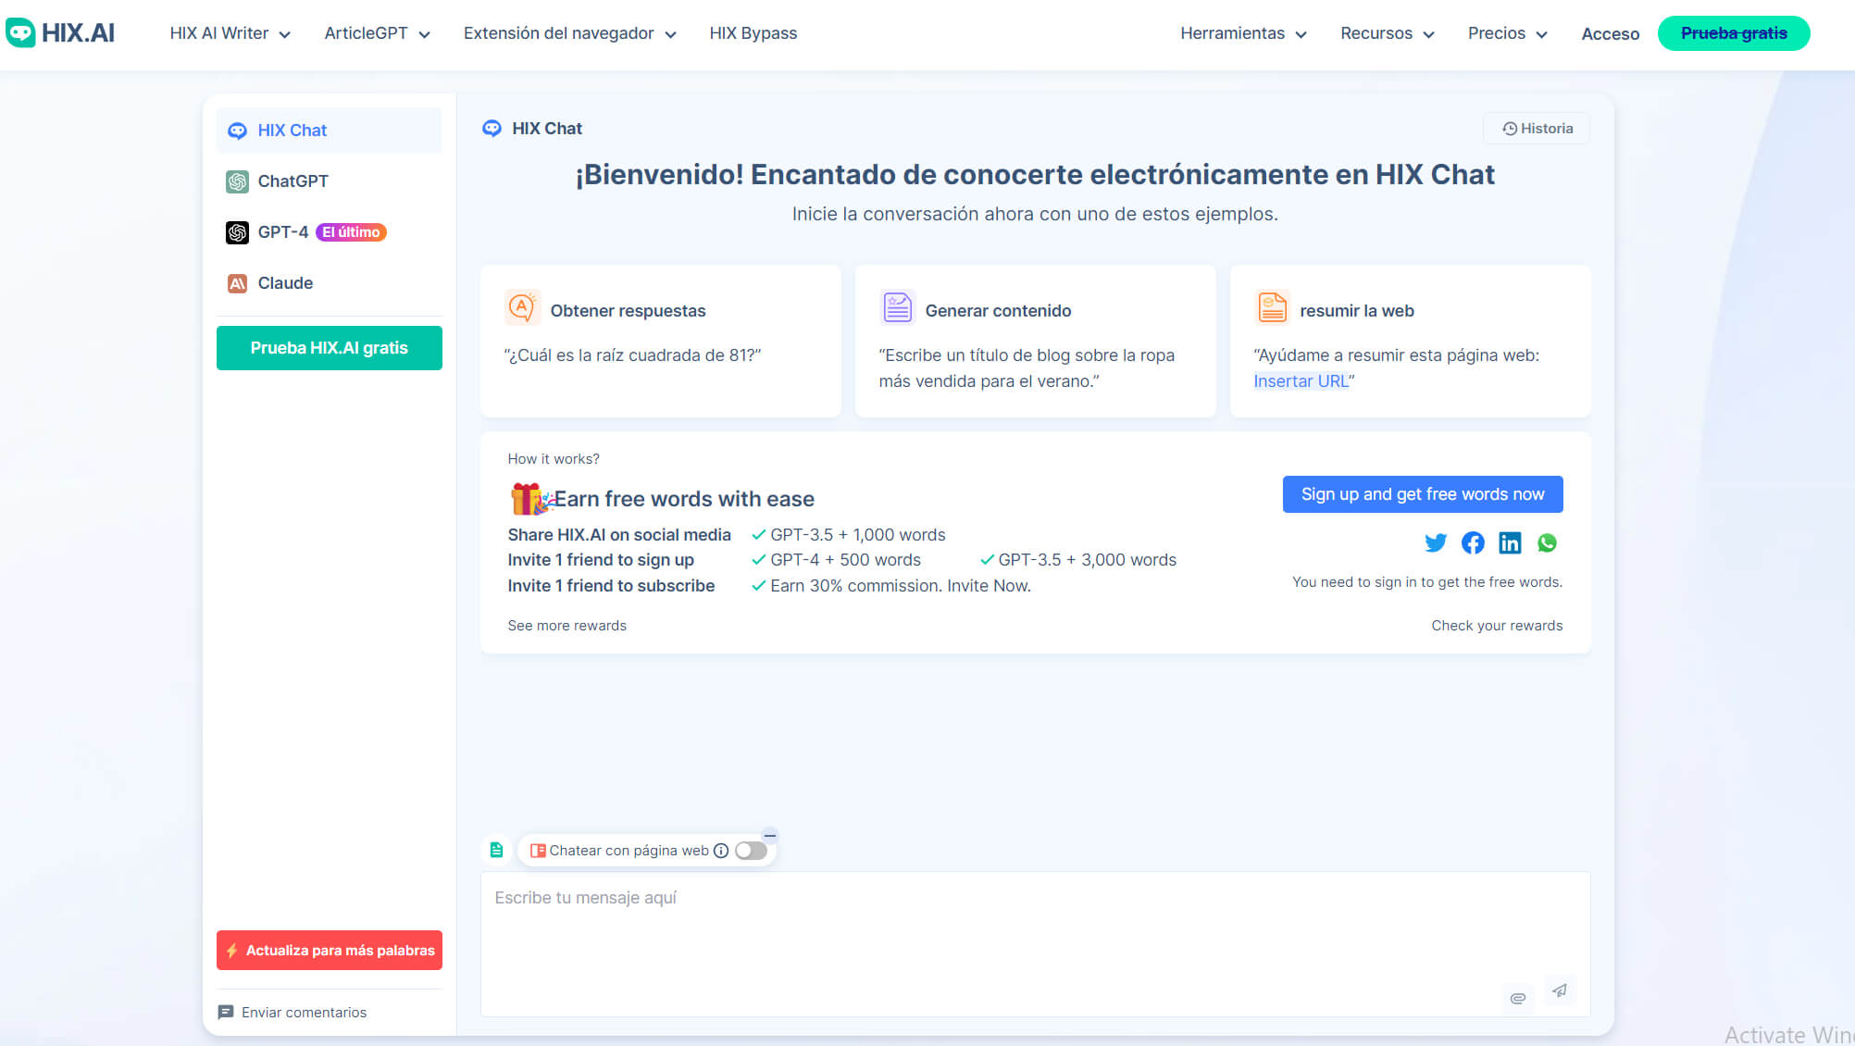Click See more rewards link
This screenshot has height=1046, width=1855.
[566, 626]
